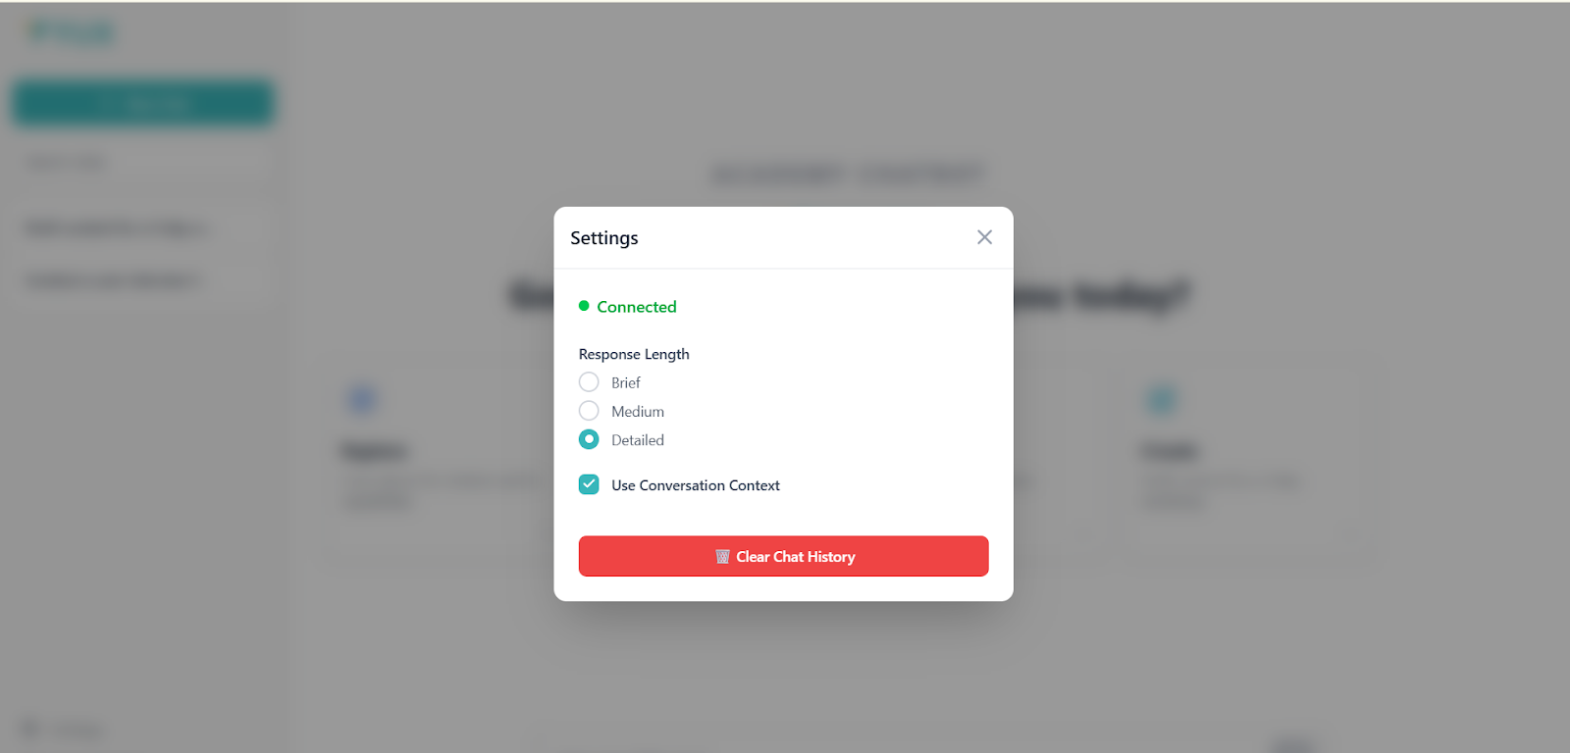
Task: Click the green connection status dot
Action: click(584, 306)
